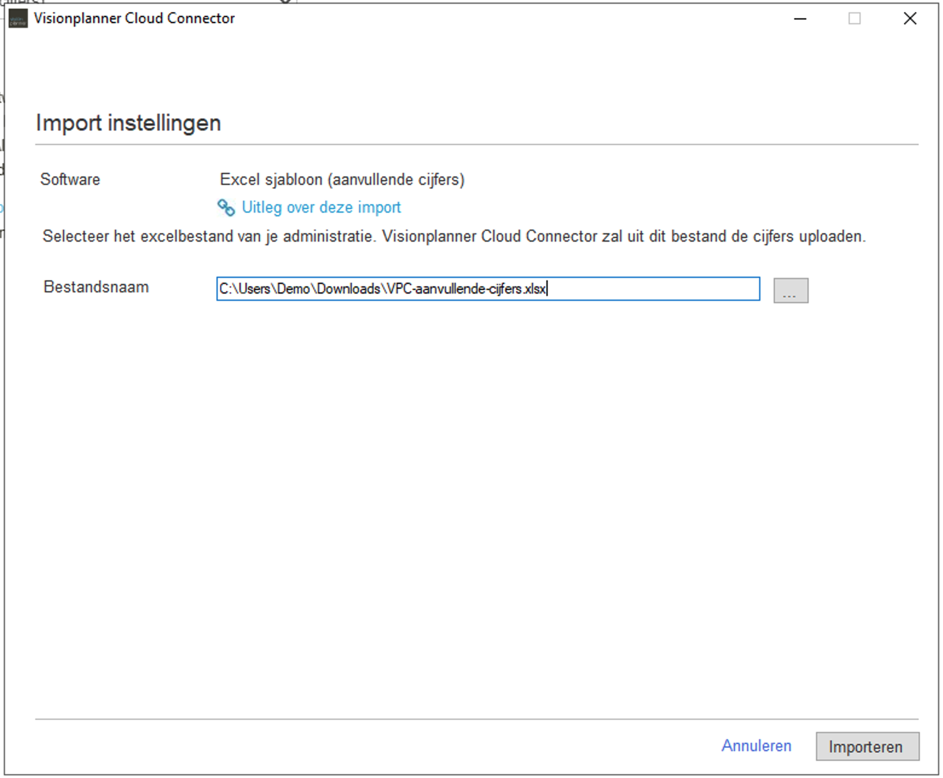The width and height of the screenshot is (943, 778).
Task: Click the 'Selecteer het excelbestand' instruction text
Action: point(454,236)
